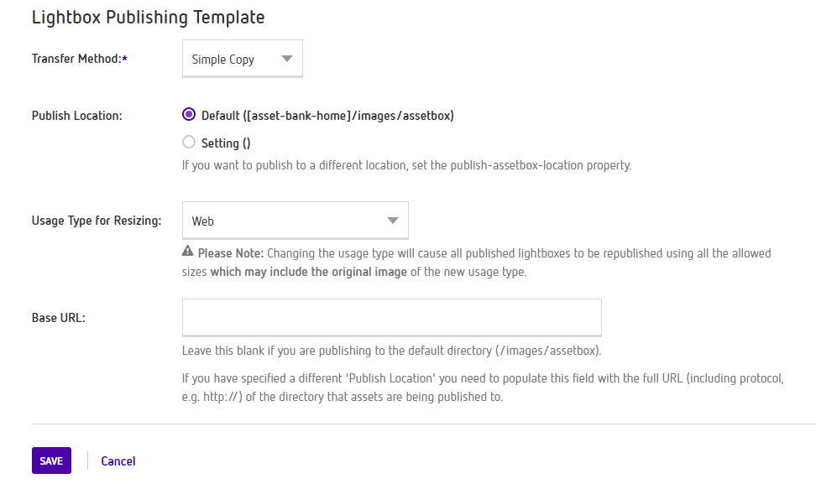Viewport: 816px width, 484px height.
Task: Click the warning triangle icon beside Please Note
Action: tap(188, 252)
